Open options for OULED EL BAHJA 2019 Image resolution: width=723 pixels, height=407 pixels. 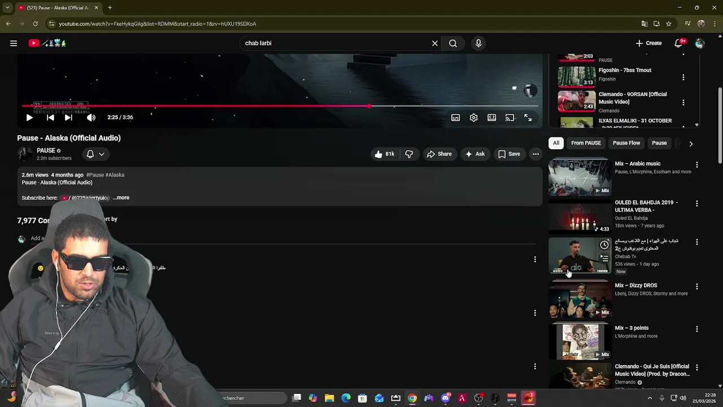coord(697,203)
